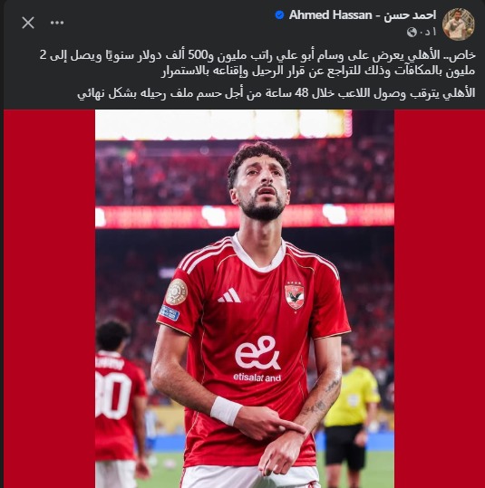485x488 pixels.
Task: Click the globe public audience icon
Action: point(412,32)
